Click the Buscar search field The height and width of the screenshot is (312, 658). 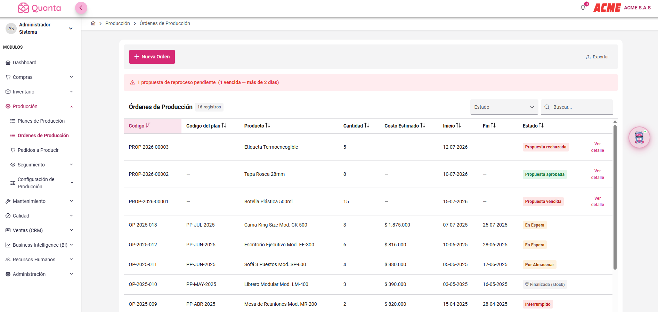click(x=577, y=107)
